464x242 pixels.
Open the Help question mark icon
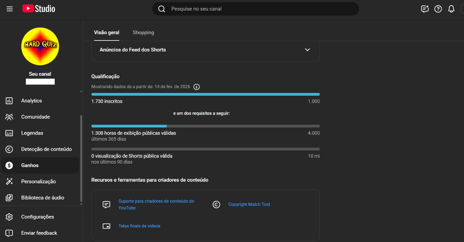(438, 9)
